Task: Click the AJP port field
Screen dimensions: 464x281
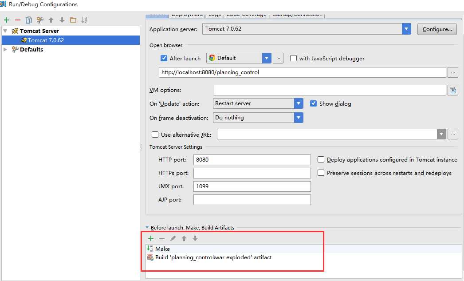Action: (x=252, y=200)
